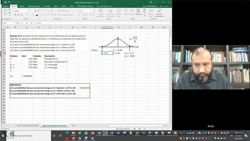The height and width of the screenshot is (141, 250).
Task: Click Ajustar texto wrap text button
Action: [64, 11]
